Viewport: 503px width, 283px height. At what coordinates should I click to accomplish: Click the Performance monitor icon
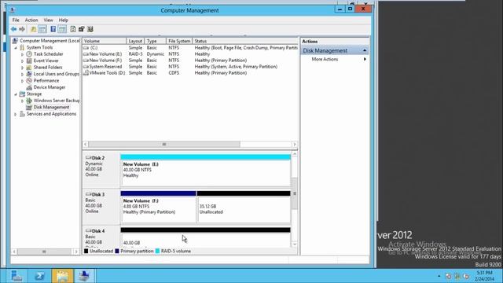pos(29,80)
